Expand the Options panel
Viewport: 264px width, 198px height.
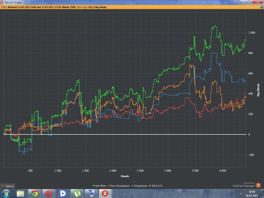8,186
